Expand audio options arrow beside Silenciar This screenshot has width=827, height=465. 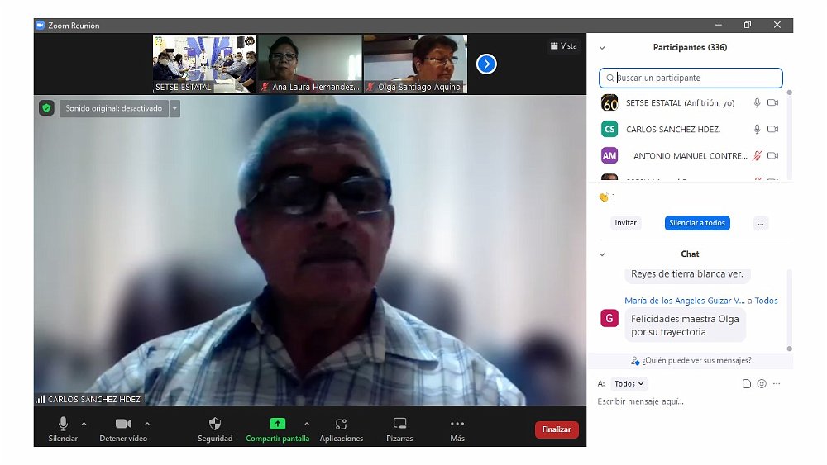click(x=84, y=424)
